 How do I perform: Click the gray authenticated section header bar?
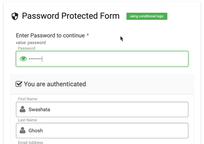coord(102,84)
